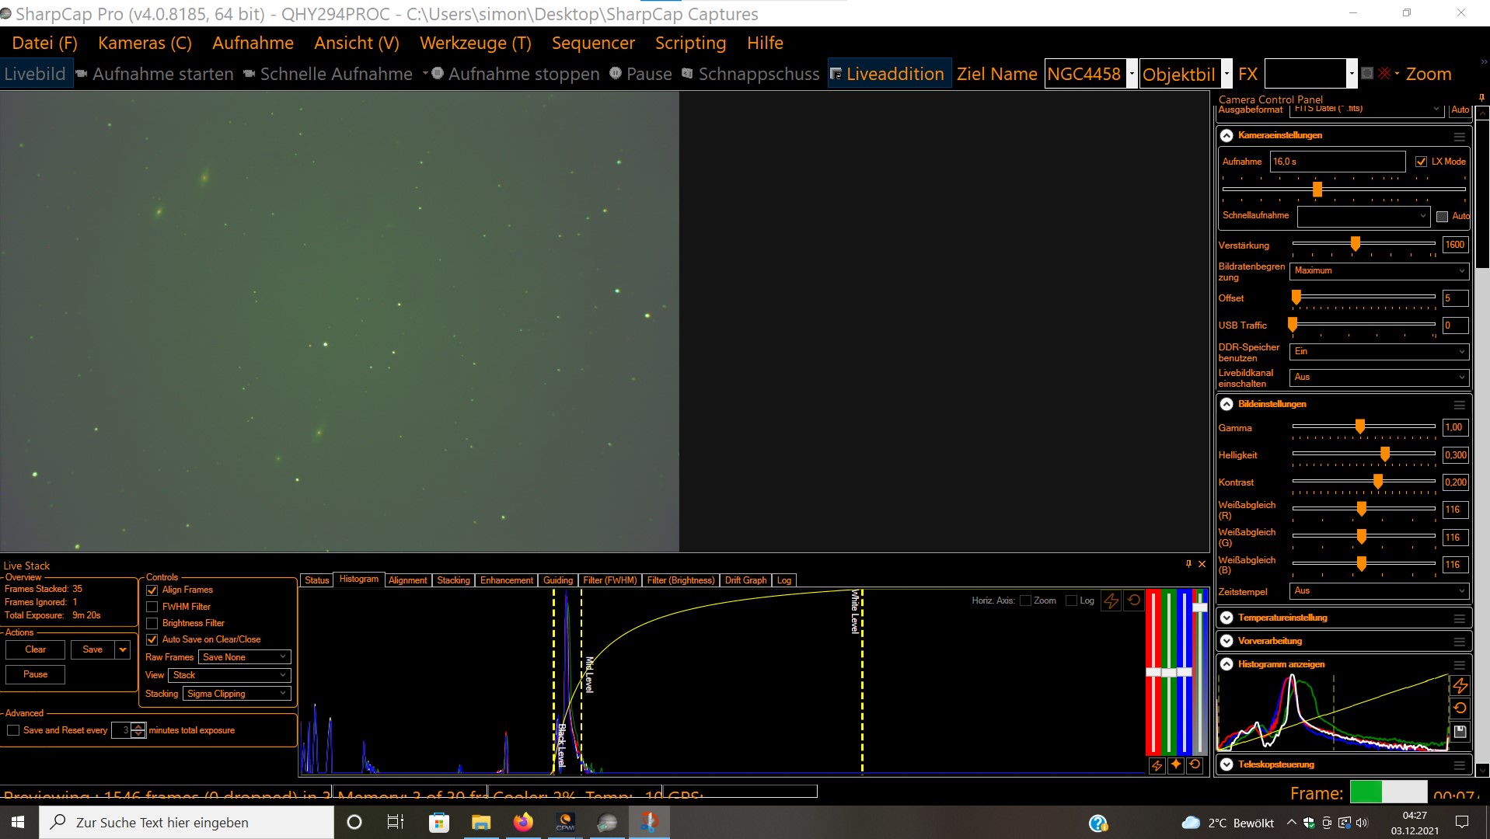Toggle Auto checkbox next to Schnellaufnahme
Image resolution: width=1490 pixels, height=839 pixels.
point(1442,216)
